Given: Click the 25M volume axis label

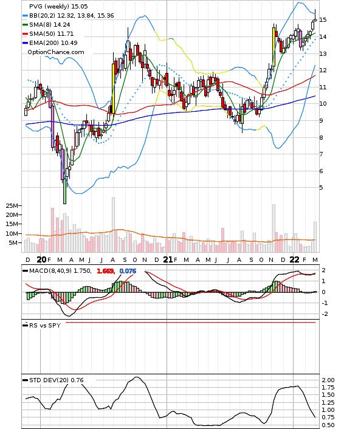Looking at the screenshot, I should (12, 206).
